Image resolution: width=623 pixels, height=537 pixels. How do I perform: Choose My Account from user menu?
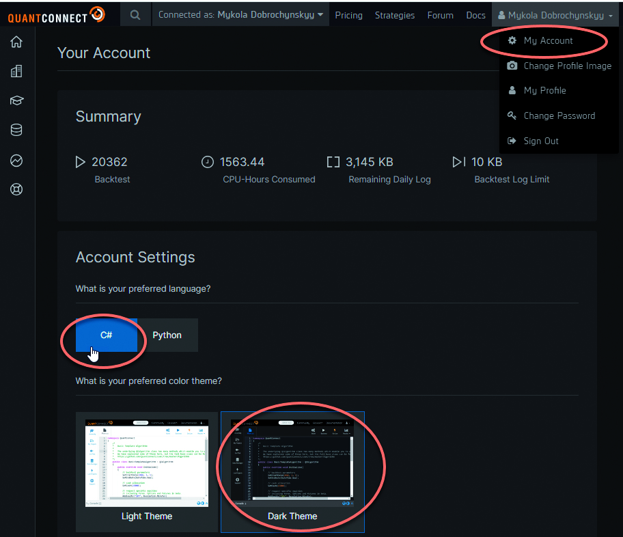(548, 40)
